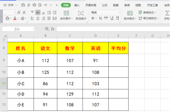
Task: Apply distributed alignment
Action: pyautogui.click(x=55, y=18)
